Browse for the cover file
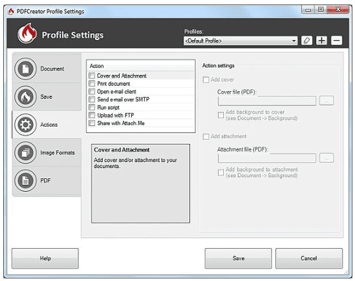355x281 pixels. point(327,101)
